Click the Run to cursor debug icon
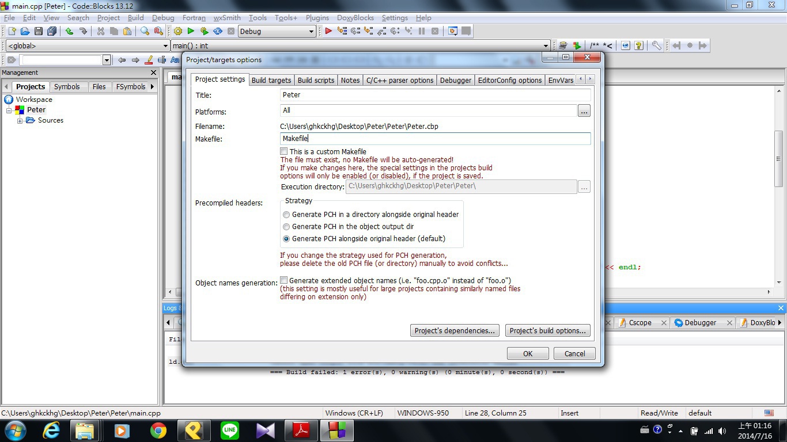This screenshot has height=442, width=787. [x=342, y=31]
